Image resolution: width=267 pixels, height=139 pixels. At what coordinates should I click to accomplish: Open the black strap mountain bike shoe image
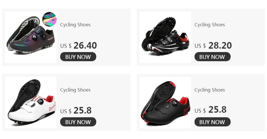[x=165, y=37]
